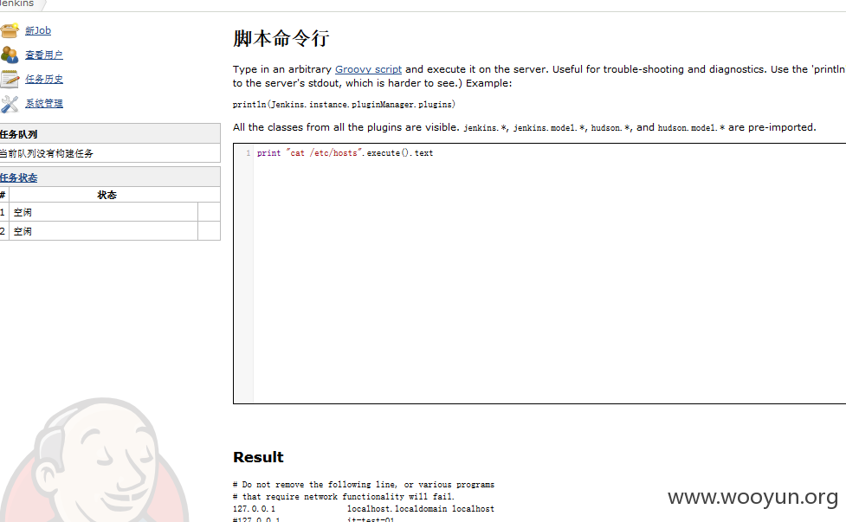The height and width of the screenshot is (522, 846).
Task: Click the 状态 column header
Action: [107, 195]
